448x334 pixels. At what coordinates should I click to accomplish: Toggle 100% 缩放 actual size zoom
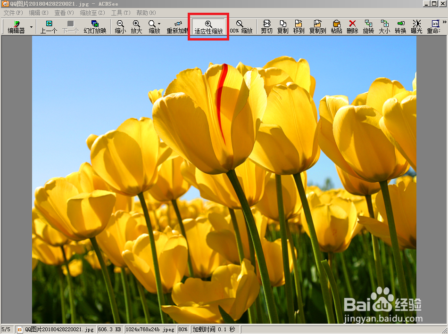[241, 27]
